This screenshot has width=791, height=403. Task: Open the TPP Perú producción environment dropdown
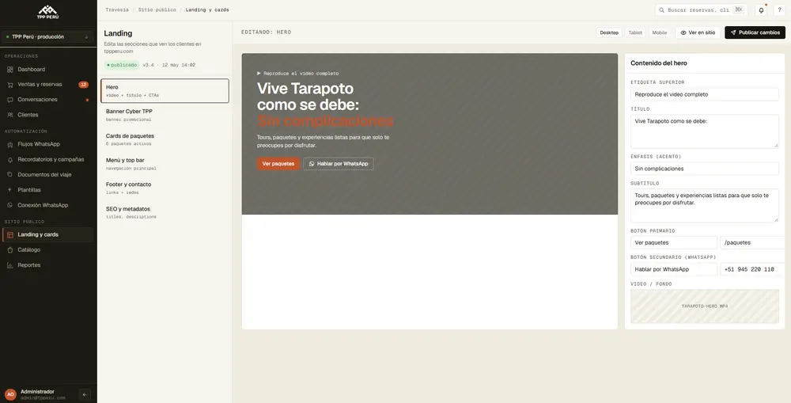pyautogui.click(x=48, y=37)
